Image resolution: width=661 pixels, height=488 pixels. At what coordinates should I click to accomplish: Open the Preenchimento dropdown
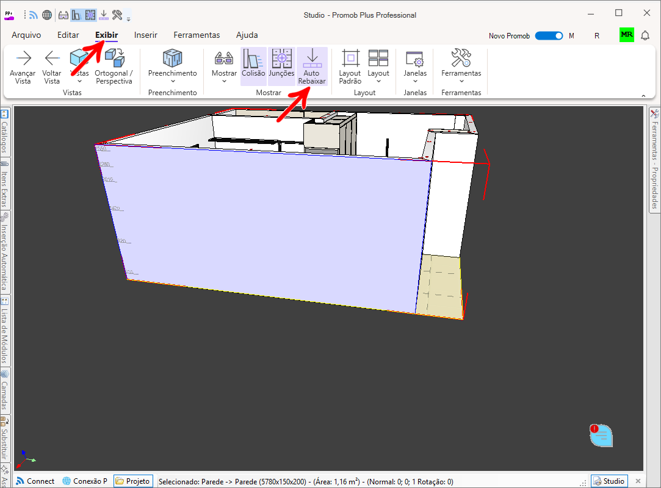[172, 66]
